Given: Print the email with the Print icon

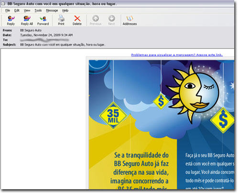Looking at the screenshot, I should pos(61,21).
